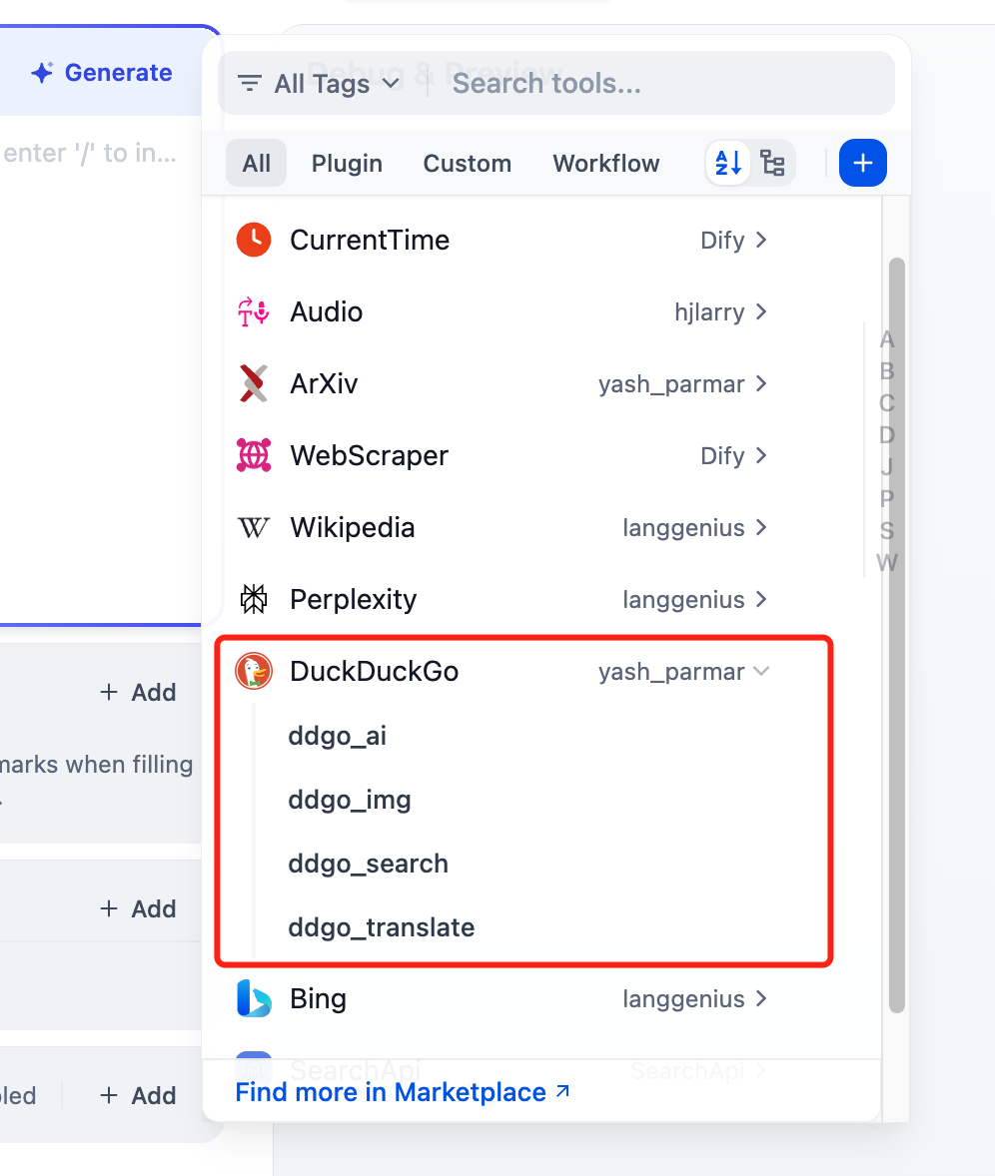Click the DuckDuckGo duck icon
Screen dimensions: 995x1176
[254, 671]
